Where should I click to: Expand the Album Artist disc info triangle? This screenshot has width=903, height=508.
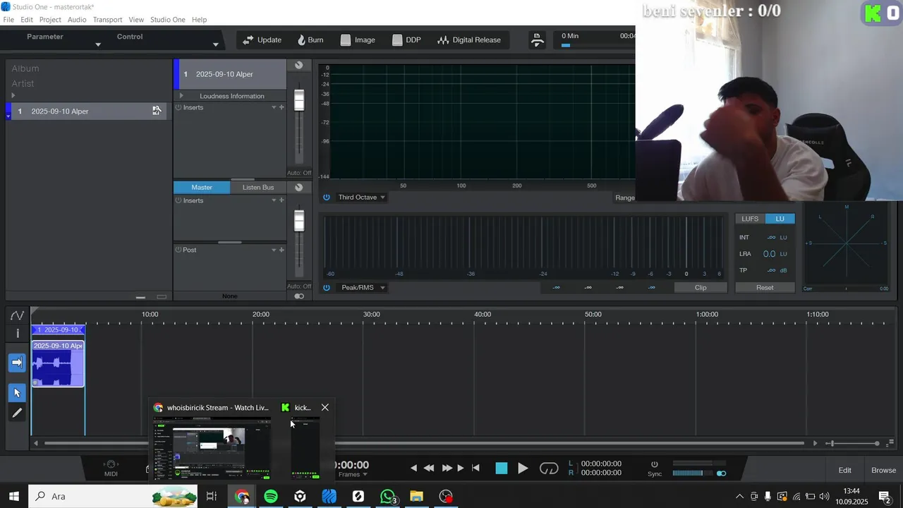point(13,95)
